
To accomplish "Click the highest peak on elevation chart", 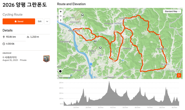I will tap(109, 81).
